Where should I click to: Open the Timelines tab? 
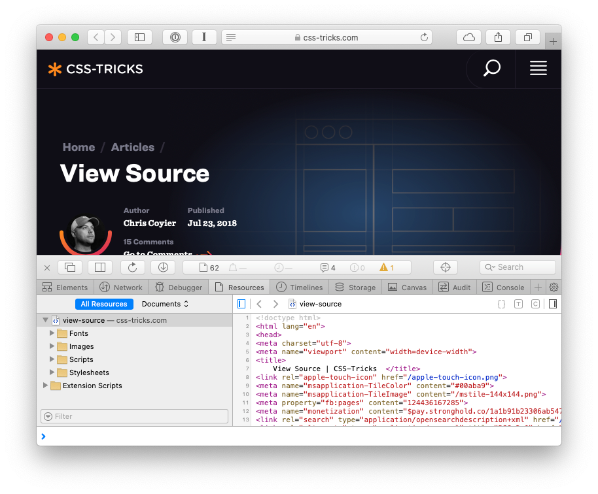click(x=300, y=287)
